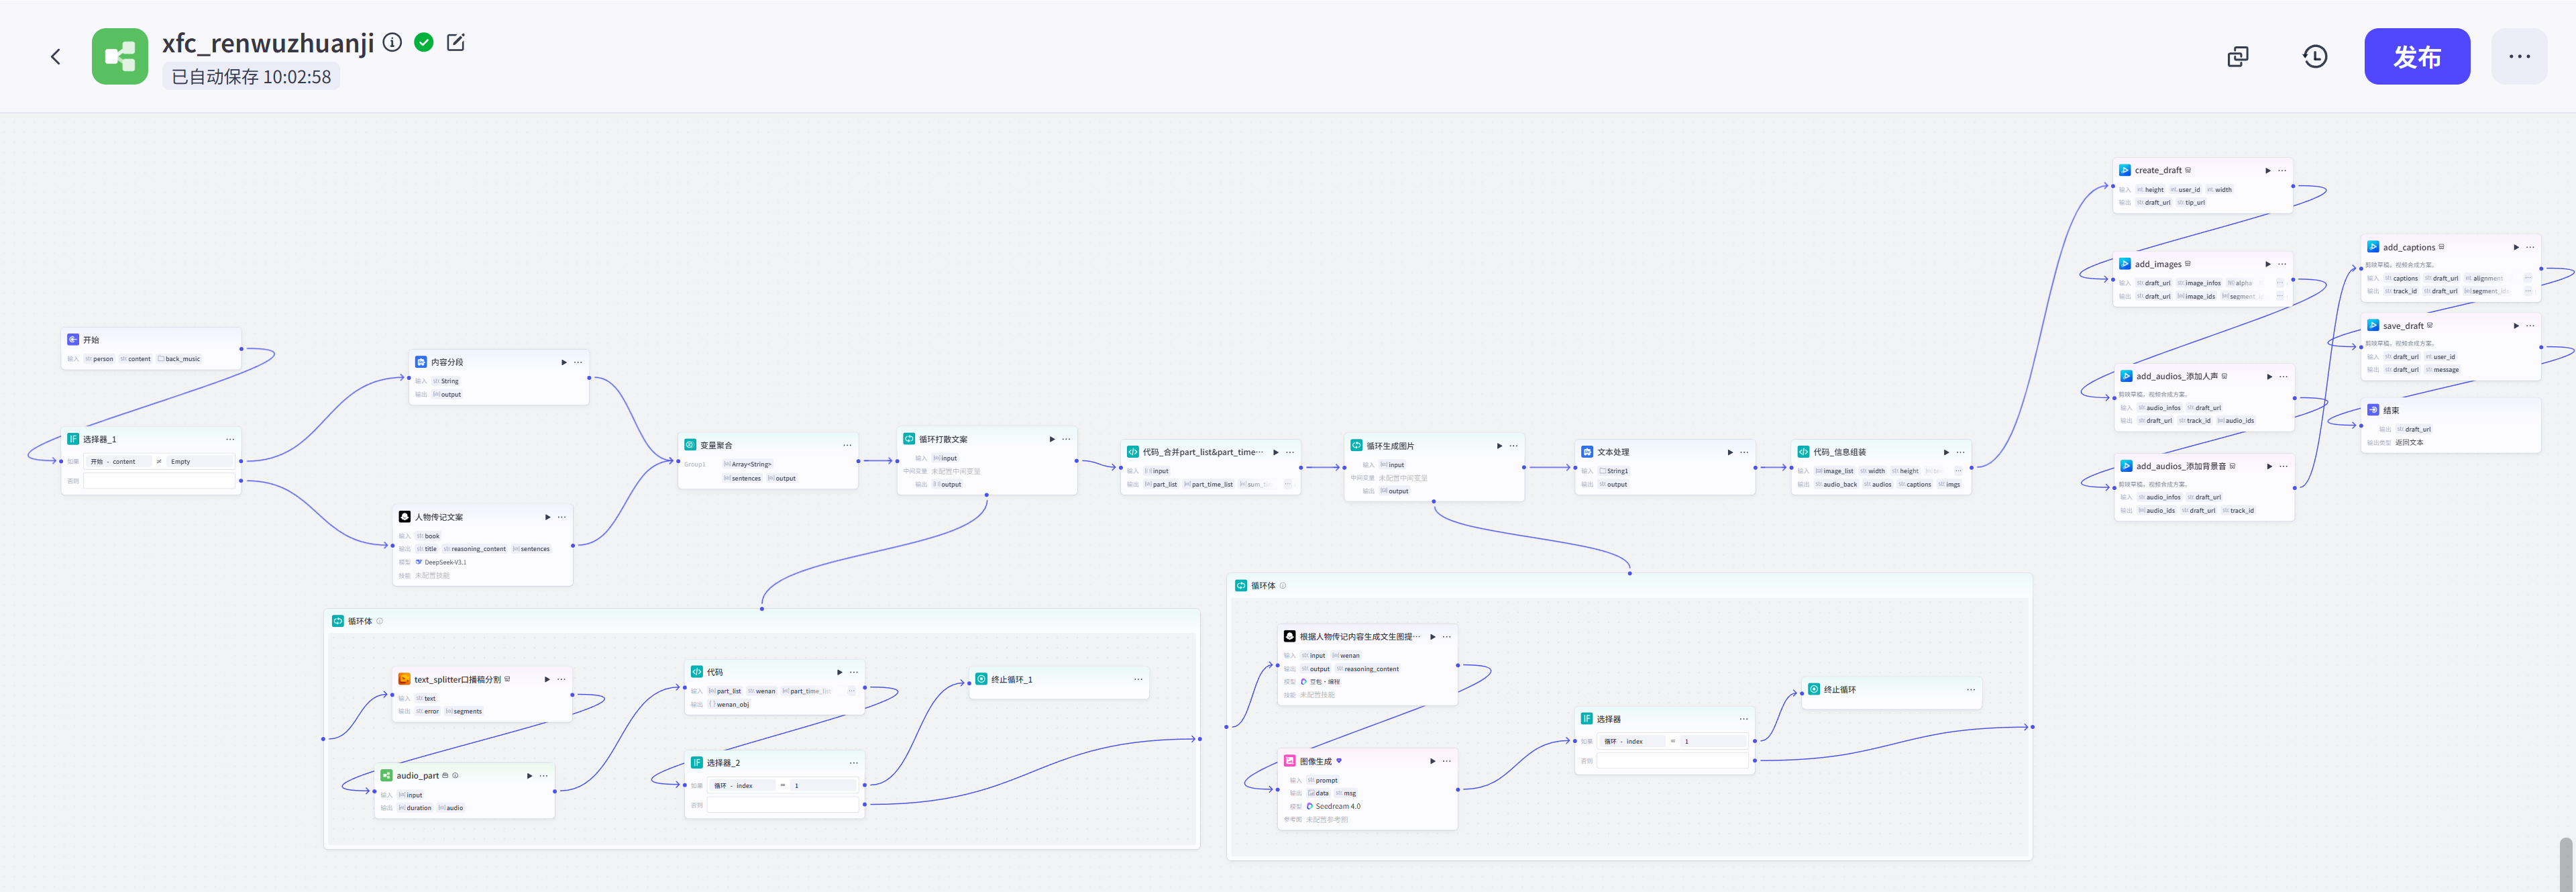Viewport: 2576px width, 892px height.
Task: Run the 内容分段 node play icon
Action: [563, 362]
